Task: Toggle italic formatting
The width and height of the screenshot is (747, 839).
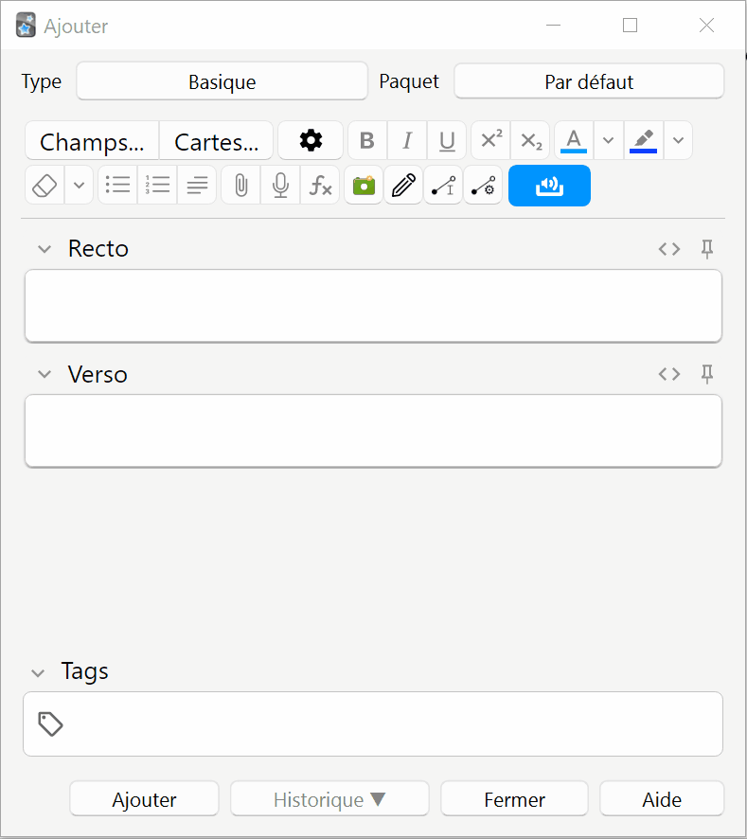Action: click(407, 141)
